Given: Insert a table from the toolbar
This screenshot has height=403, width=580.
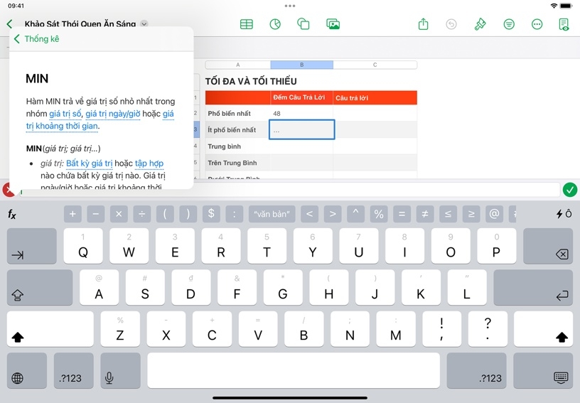Looking at the screenshot, I should point(247,24).
